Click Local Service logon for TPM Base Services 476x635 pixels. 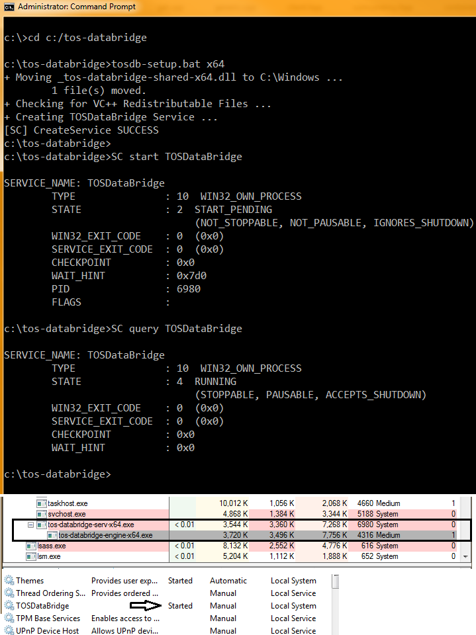(x=293, y=618)
